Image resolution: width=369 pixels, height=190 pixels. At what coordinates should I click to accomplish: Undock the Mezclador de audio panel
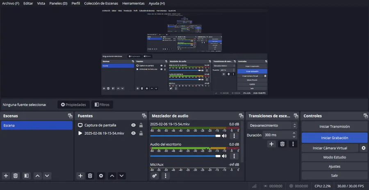tap(241, 116)
